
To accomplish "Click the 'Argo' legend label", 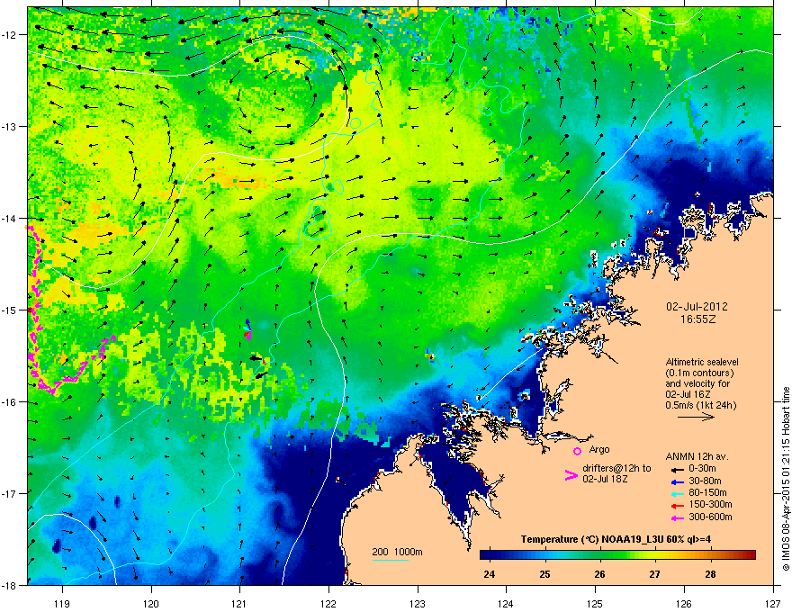I will coord(599,449).
